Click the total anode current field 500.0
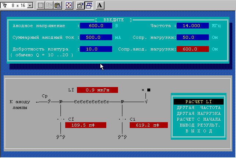236x158 pixels. coord(96,37)
